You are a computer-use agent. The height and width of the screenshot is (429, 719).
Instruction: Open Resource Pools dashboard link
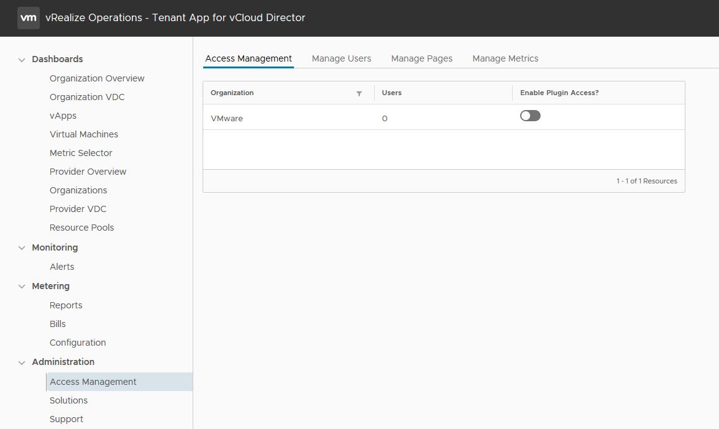click(x=82, y=228)
